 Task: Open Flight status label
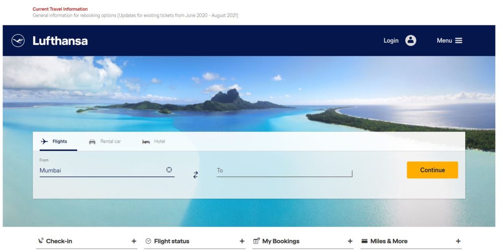click(171, 241)
